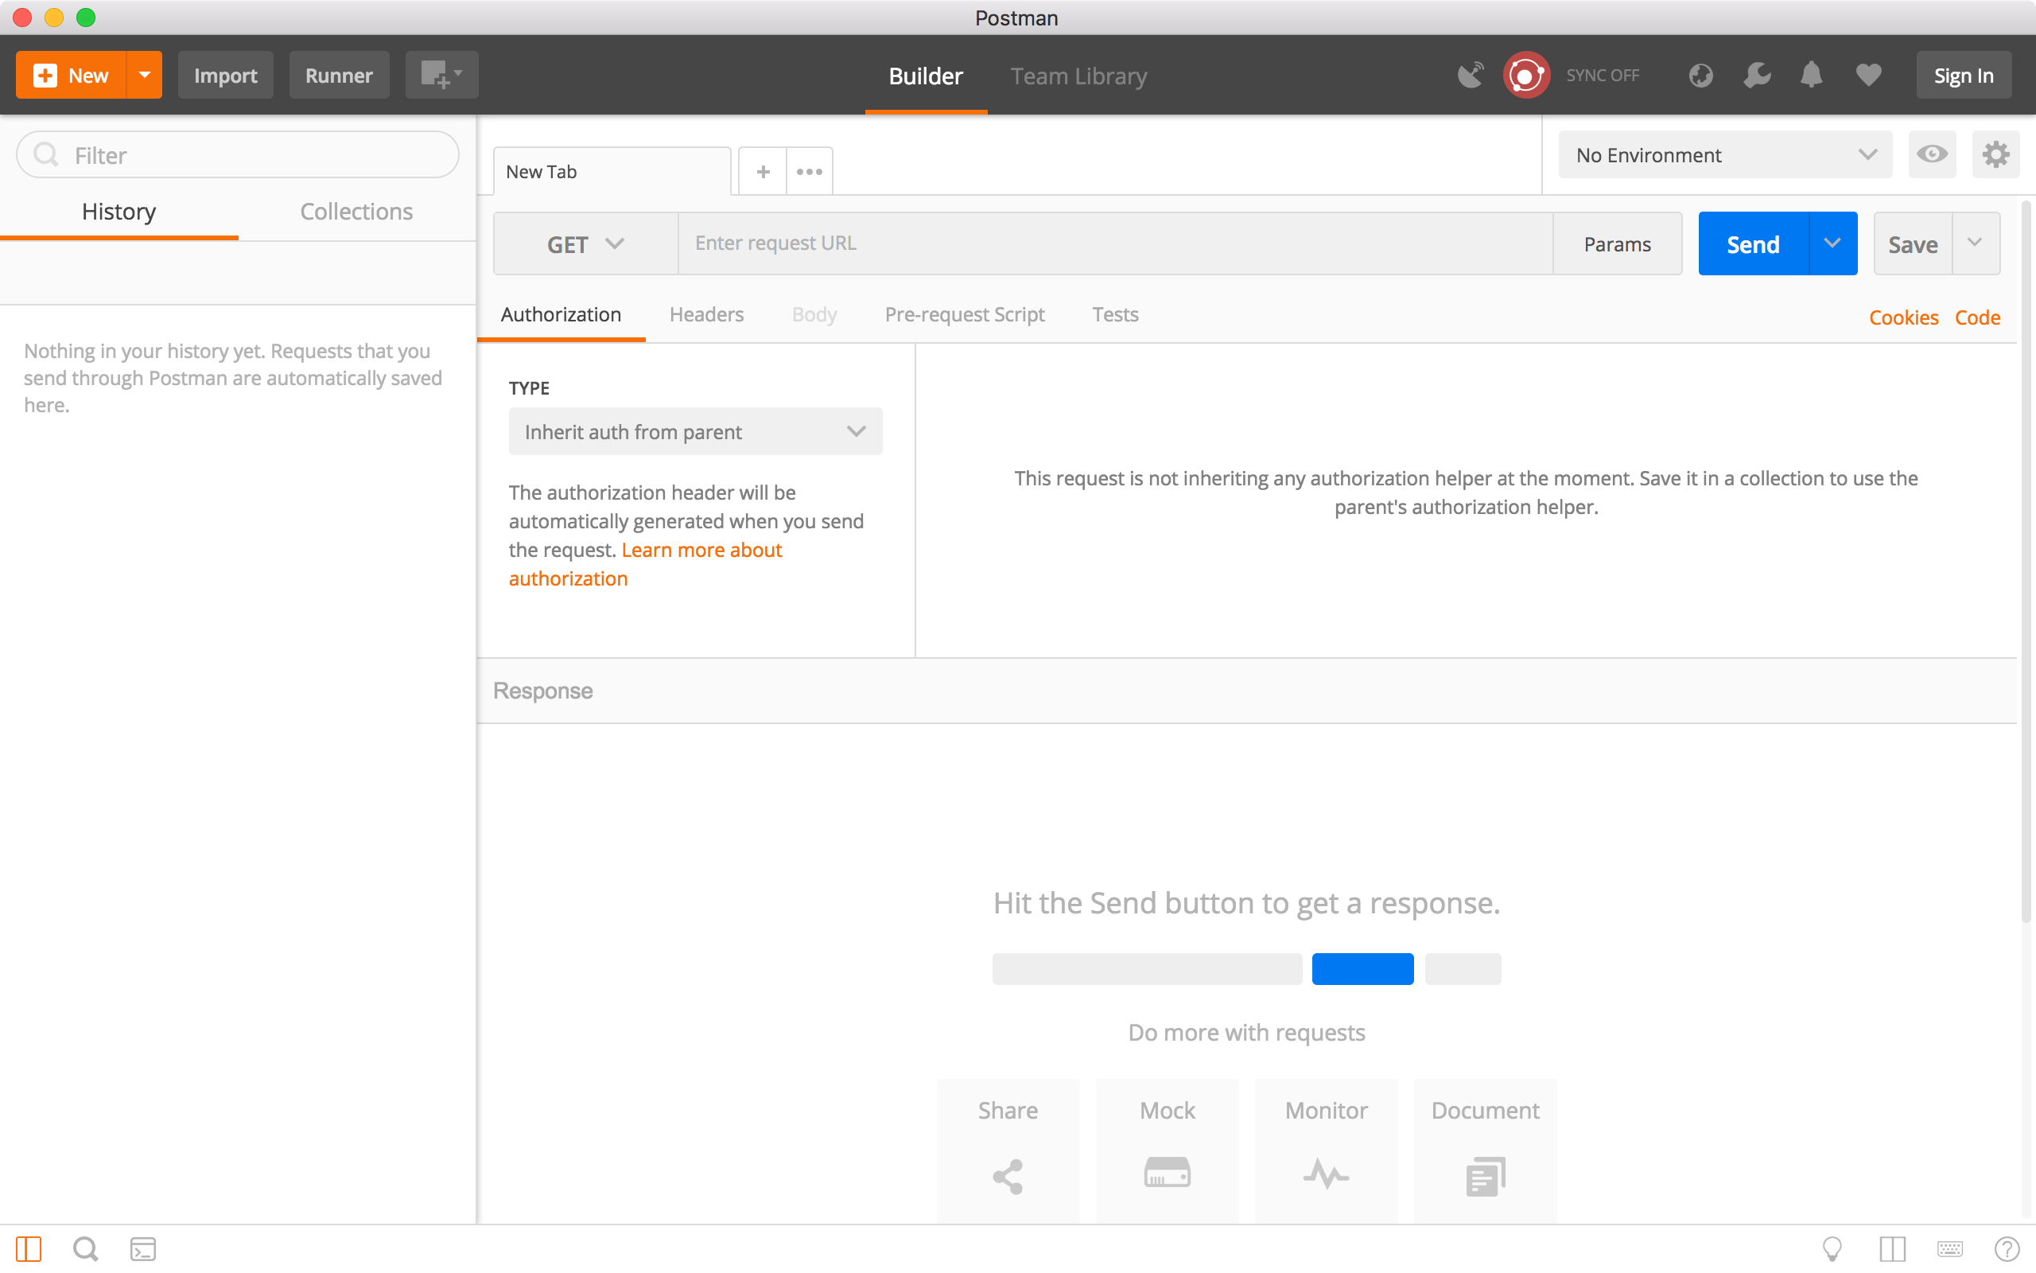This screenshot has width=2036, height=1273.
Task: Toggle environment quick look eye icon
Action: (x=1932, y=155)
